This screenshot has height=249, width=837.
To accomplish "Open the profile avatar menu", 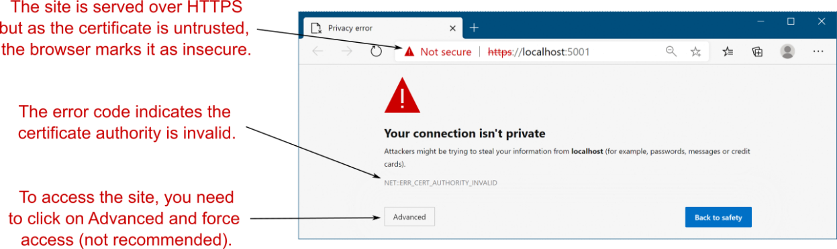I will 788,52.
